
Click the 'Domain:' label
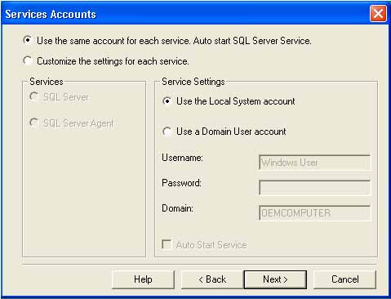(177, 208)
